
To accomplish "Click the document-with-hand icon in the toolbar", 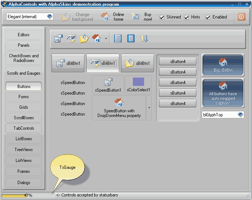I will tap(58, 38).
